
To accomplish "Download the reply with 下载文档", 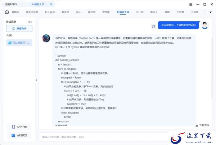I will pos(202,125).
